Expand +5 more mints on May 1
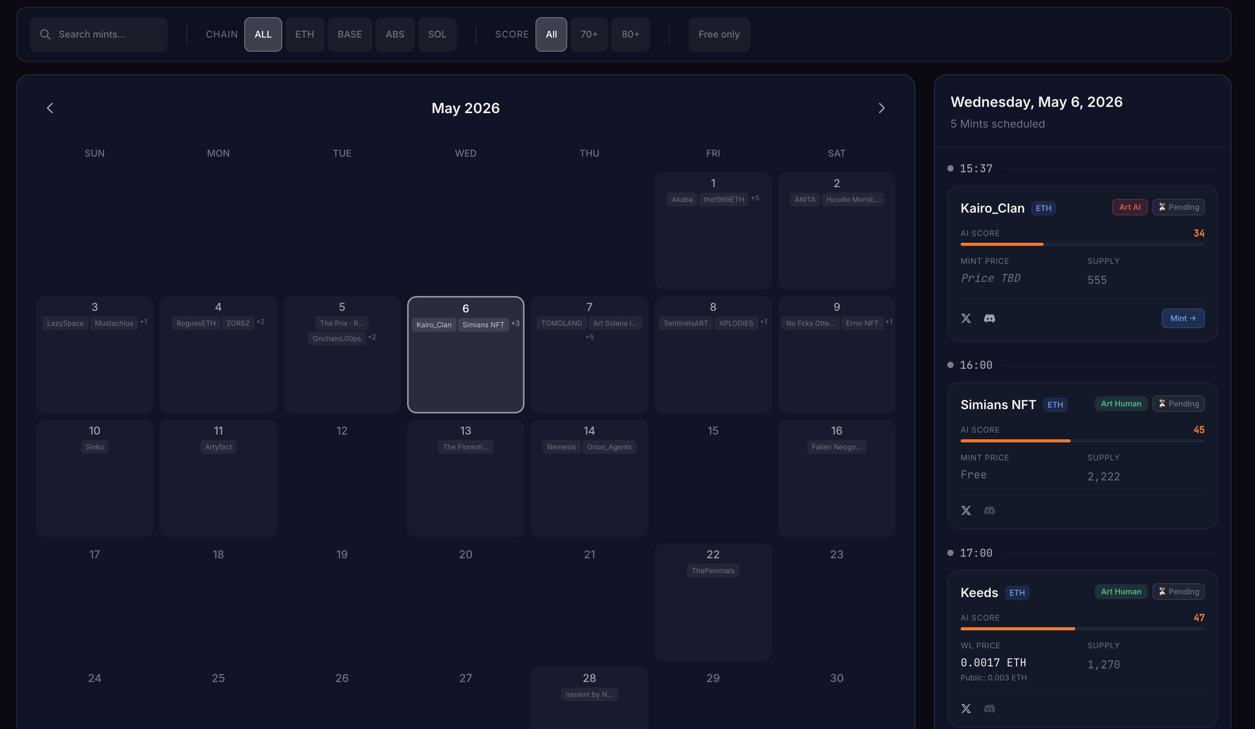The height and width of the screenshot is (729, 1255). coord(755,198)
